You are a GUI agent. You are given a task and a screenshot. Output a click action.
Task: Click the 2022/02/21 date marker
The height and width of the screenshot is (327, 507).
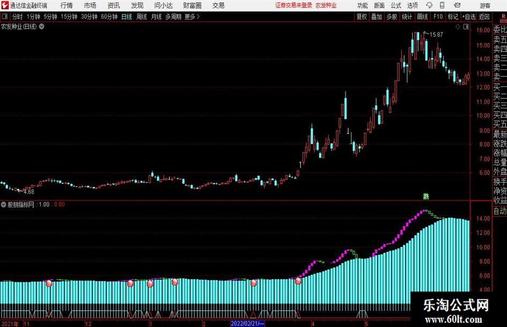248,323
